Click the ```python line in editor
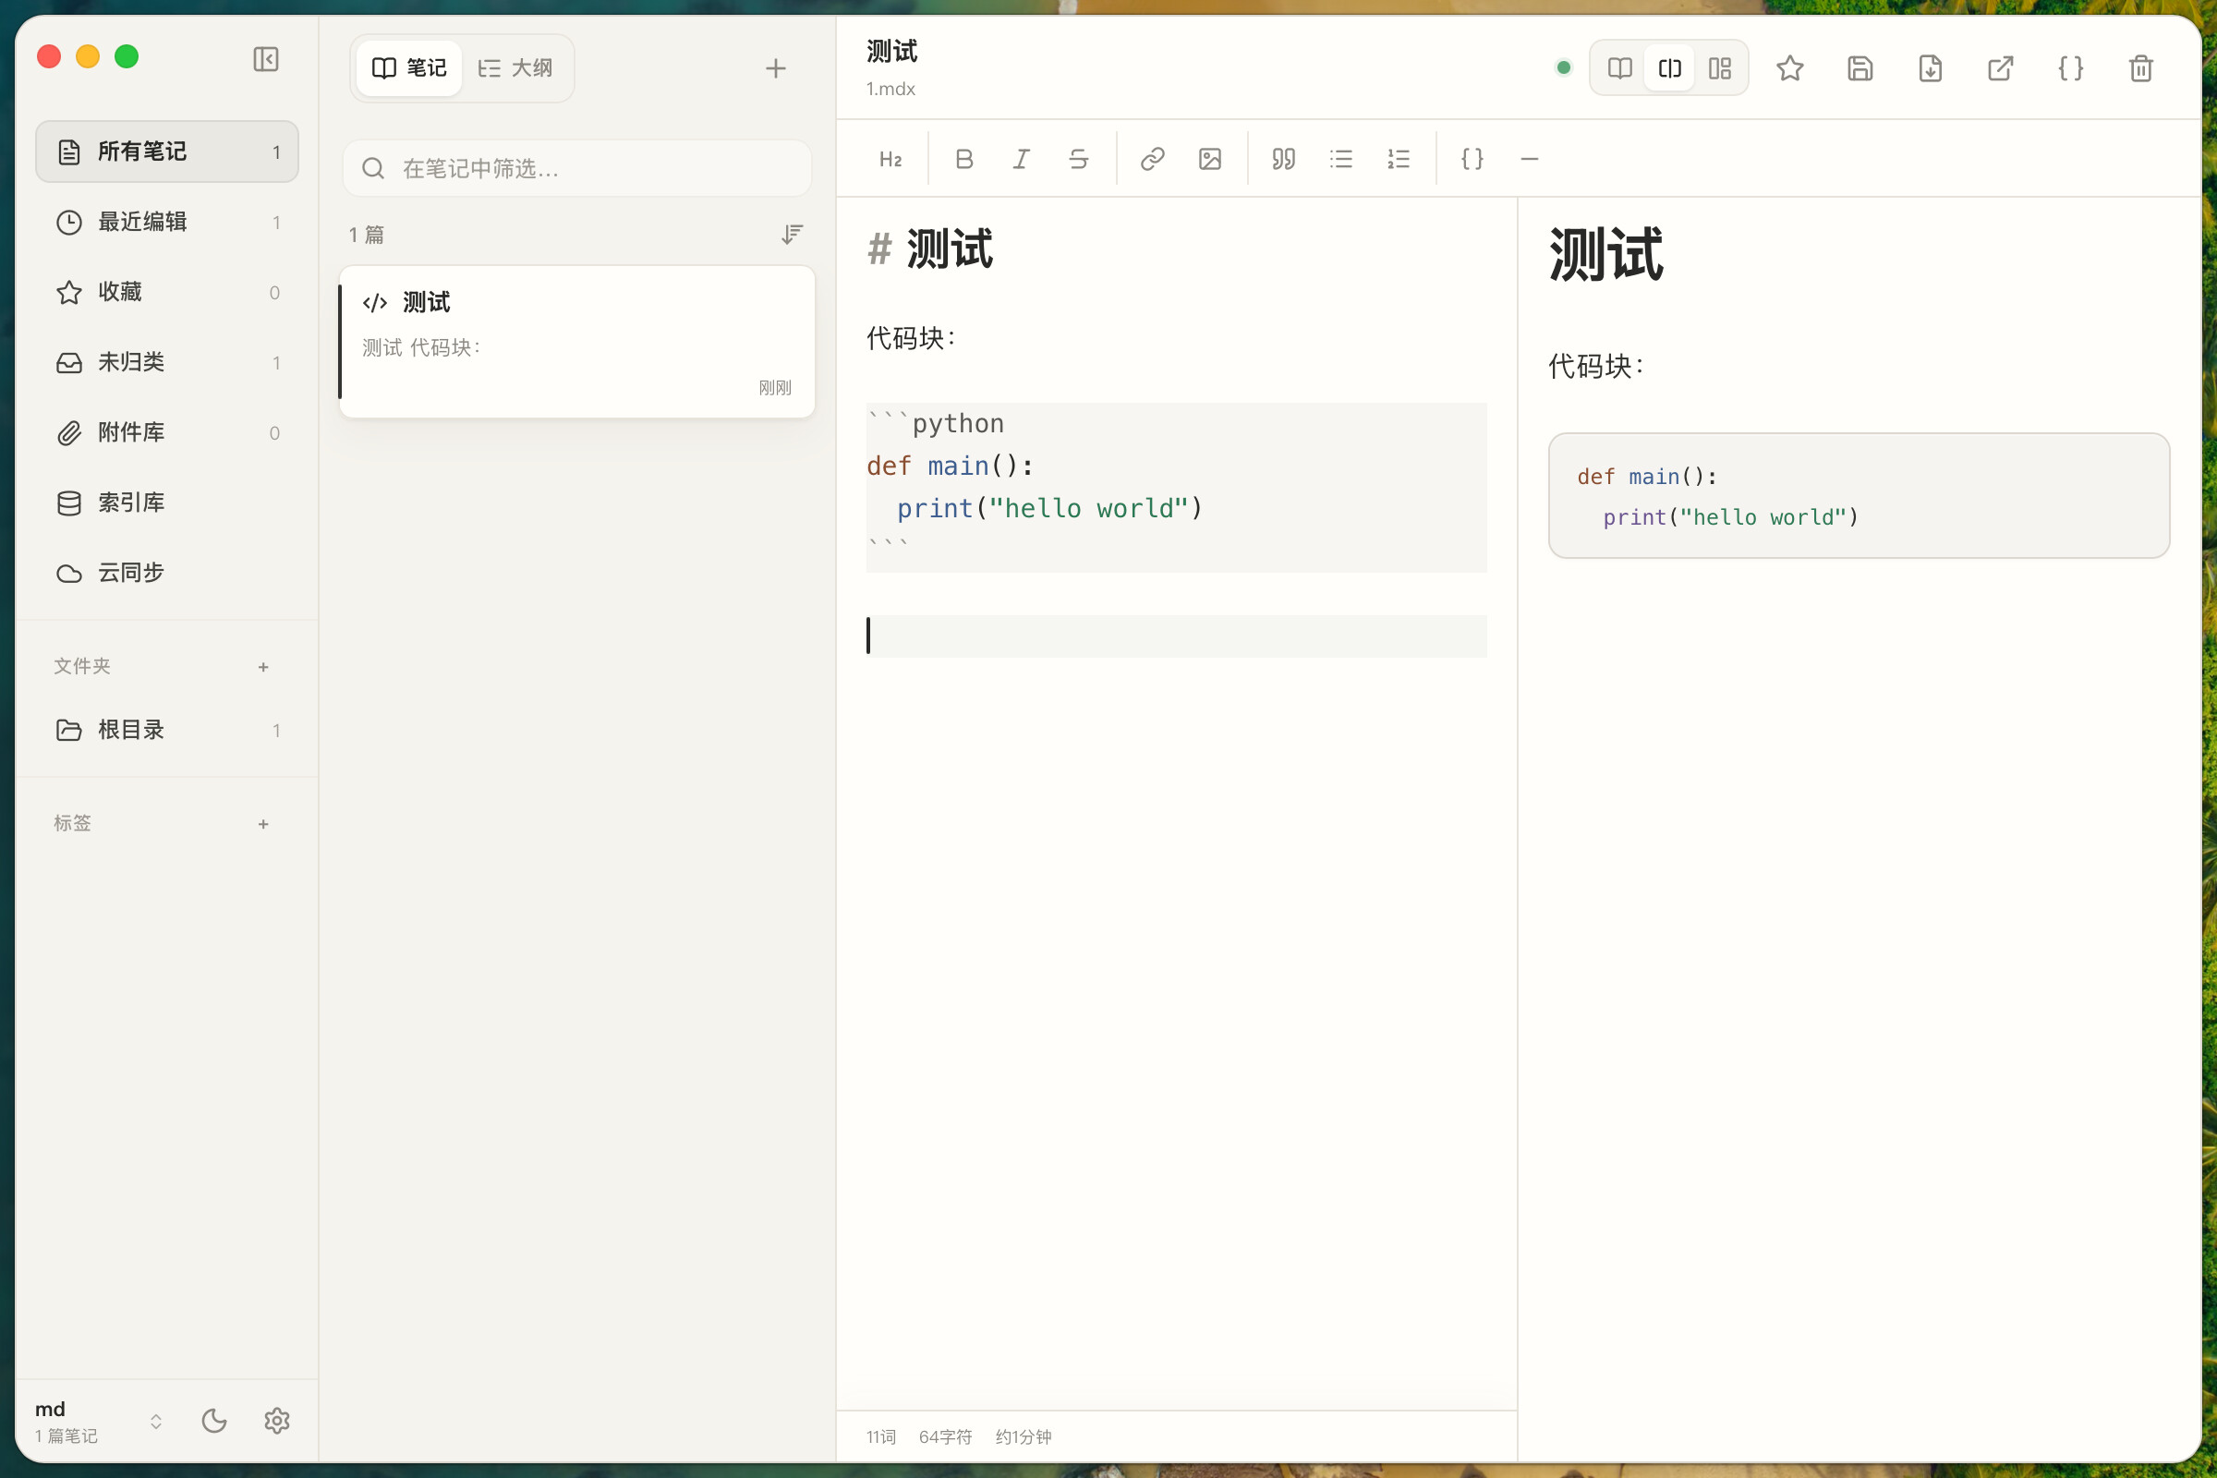Image resolution: width=2217 pixels, height=1478 pixels. click(936, 424)
